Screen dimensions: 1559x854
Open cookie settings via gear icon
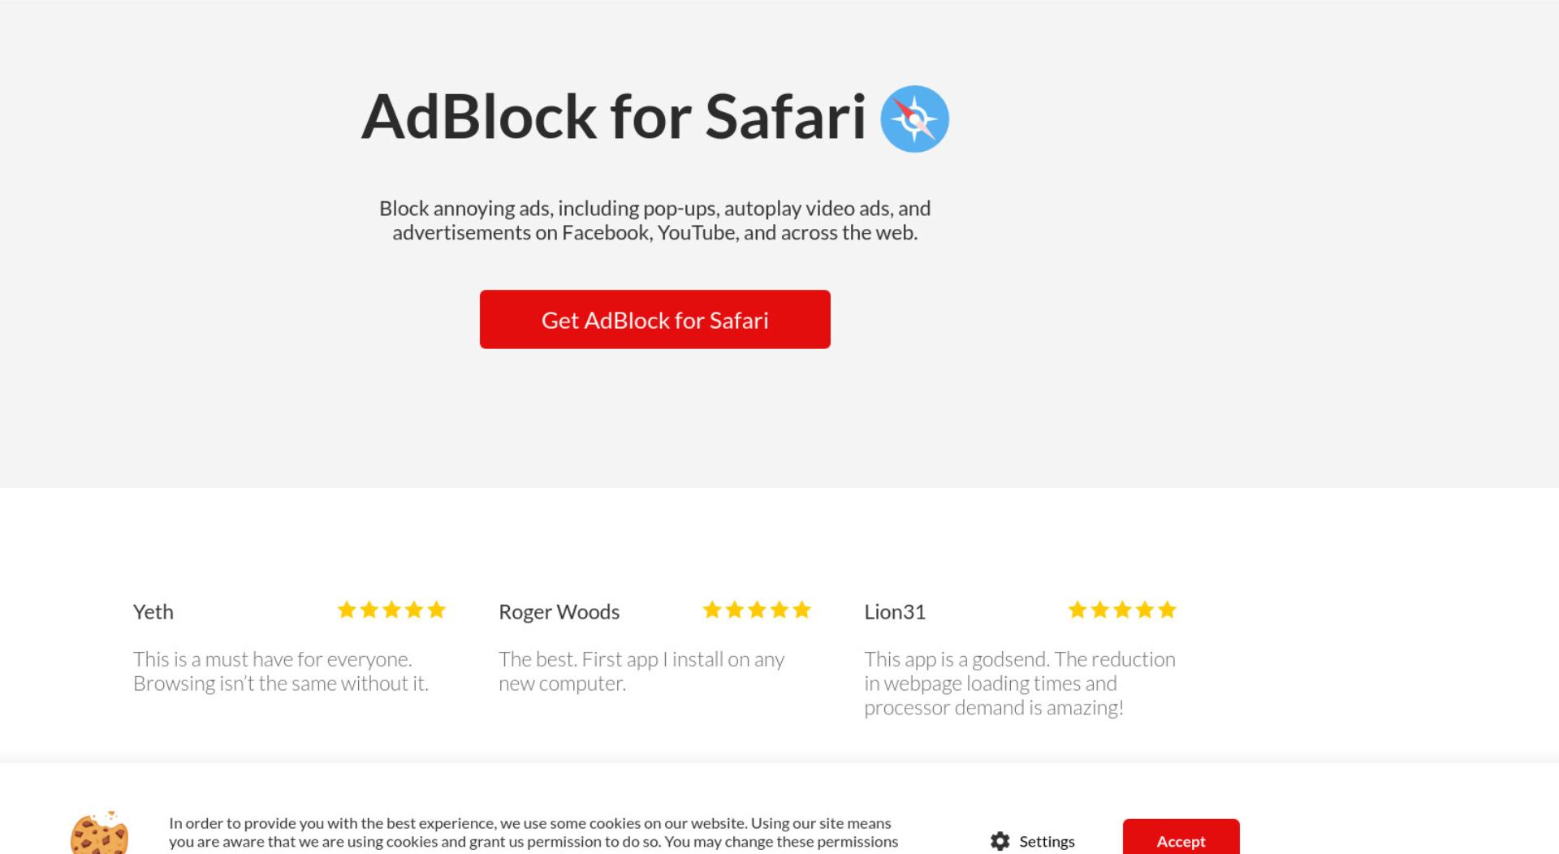pyautogui.click(x=1000, y=841)
